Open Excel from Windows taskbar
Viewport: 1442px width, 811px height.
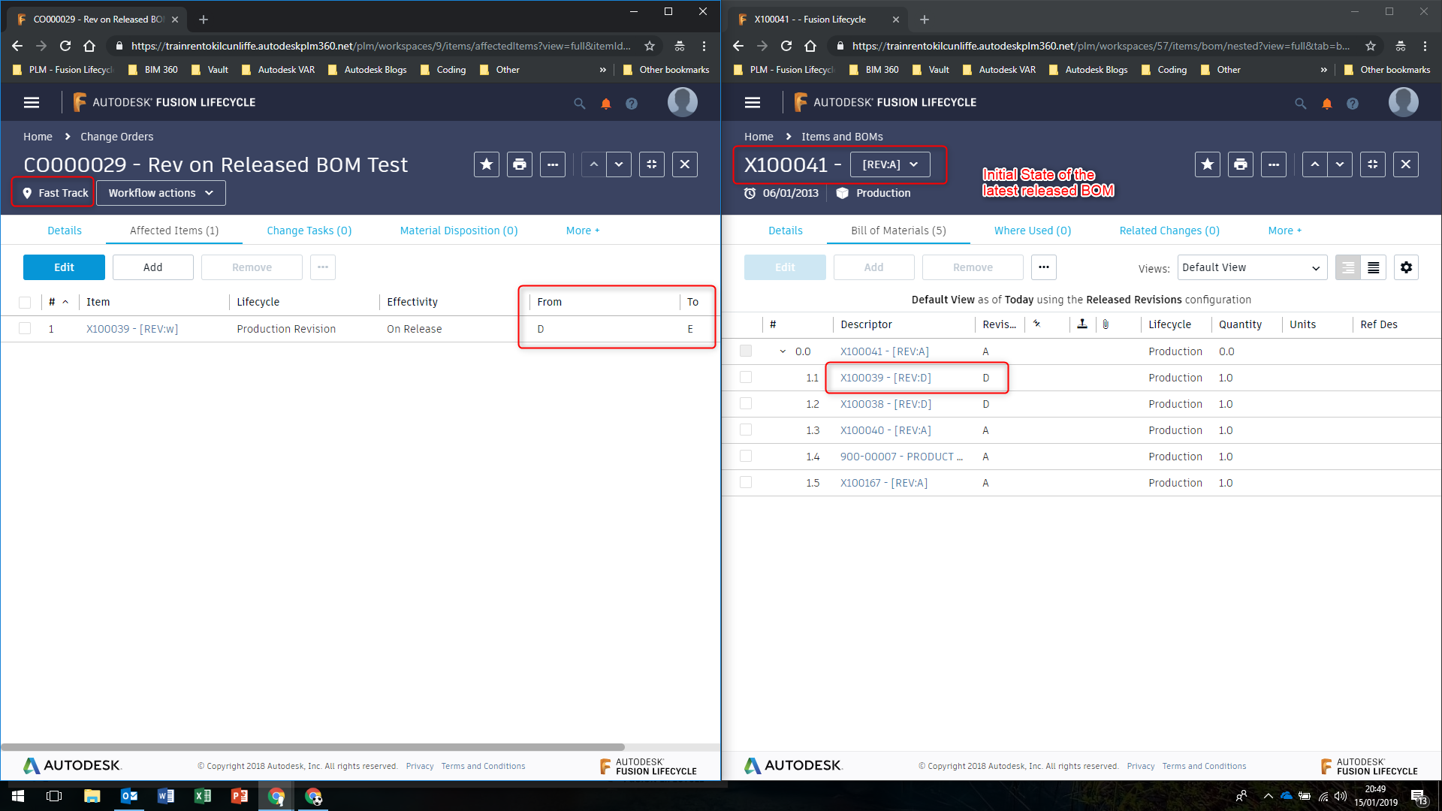pyautogui.click(x=203, y=796)
